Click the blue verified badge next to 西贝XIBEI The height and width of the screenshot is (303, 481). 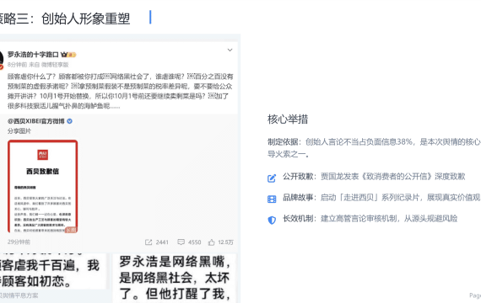coord(70,121)
